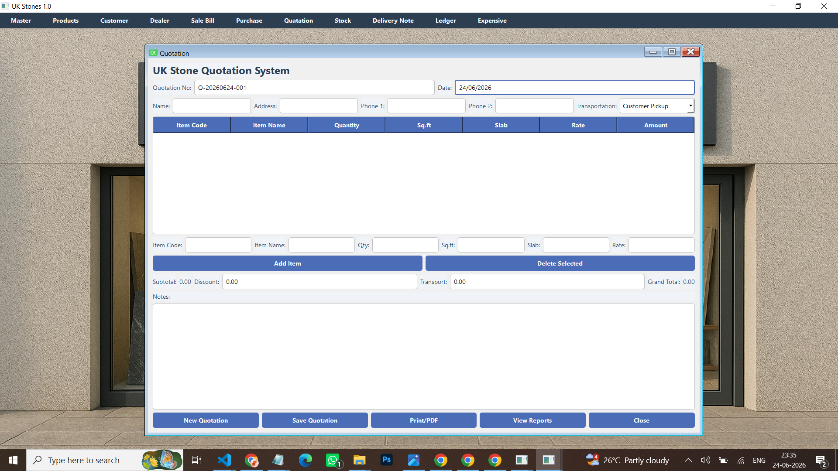Sort by the Amount column header

coord(655,125)
